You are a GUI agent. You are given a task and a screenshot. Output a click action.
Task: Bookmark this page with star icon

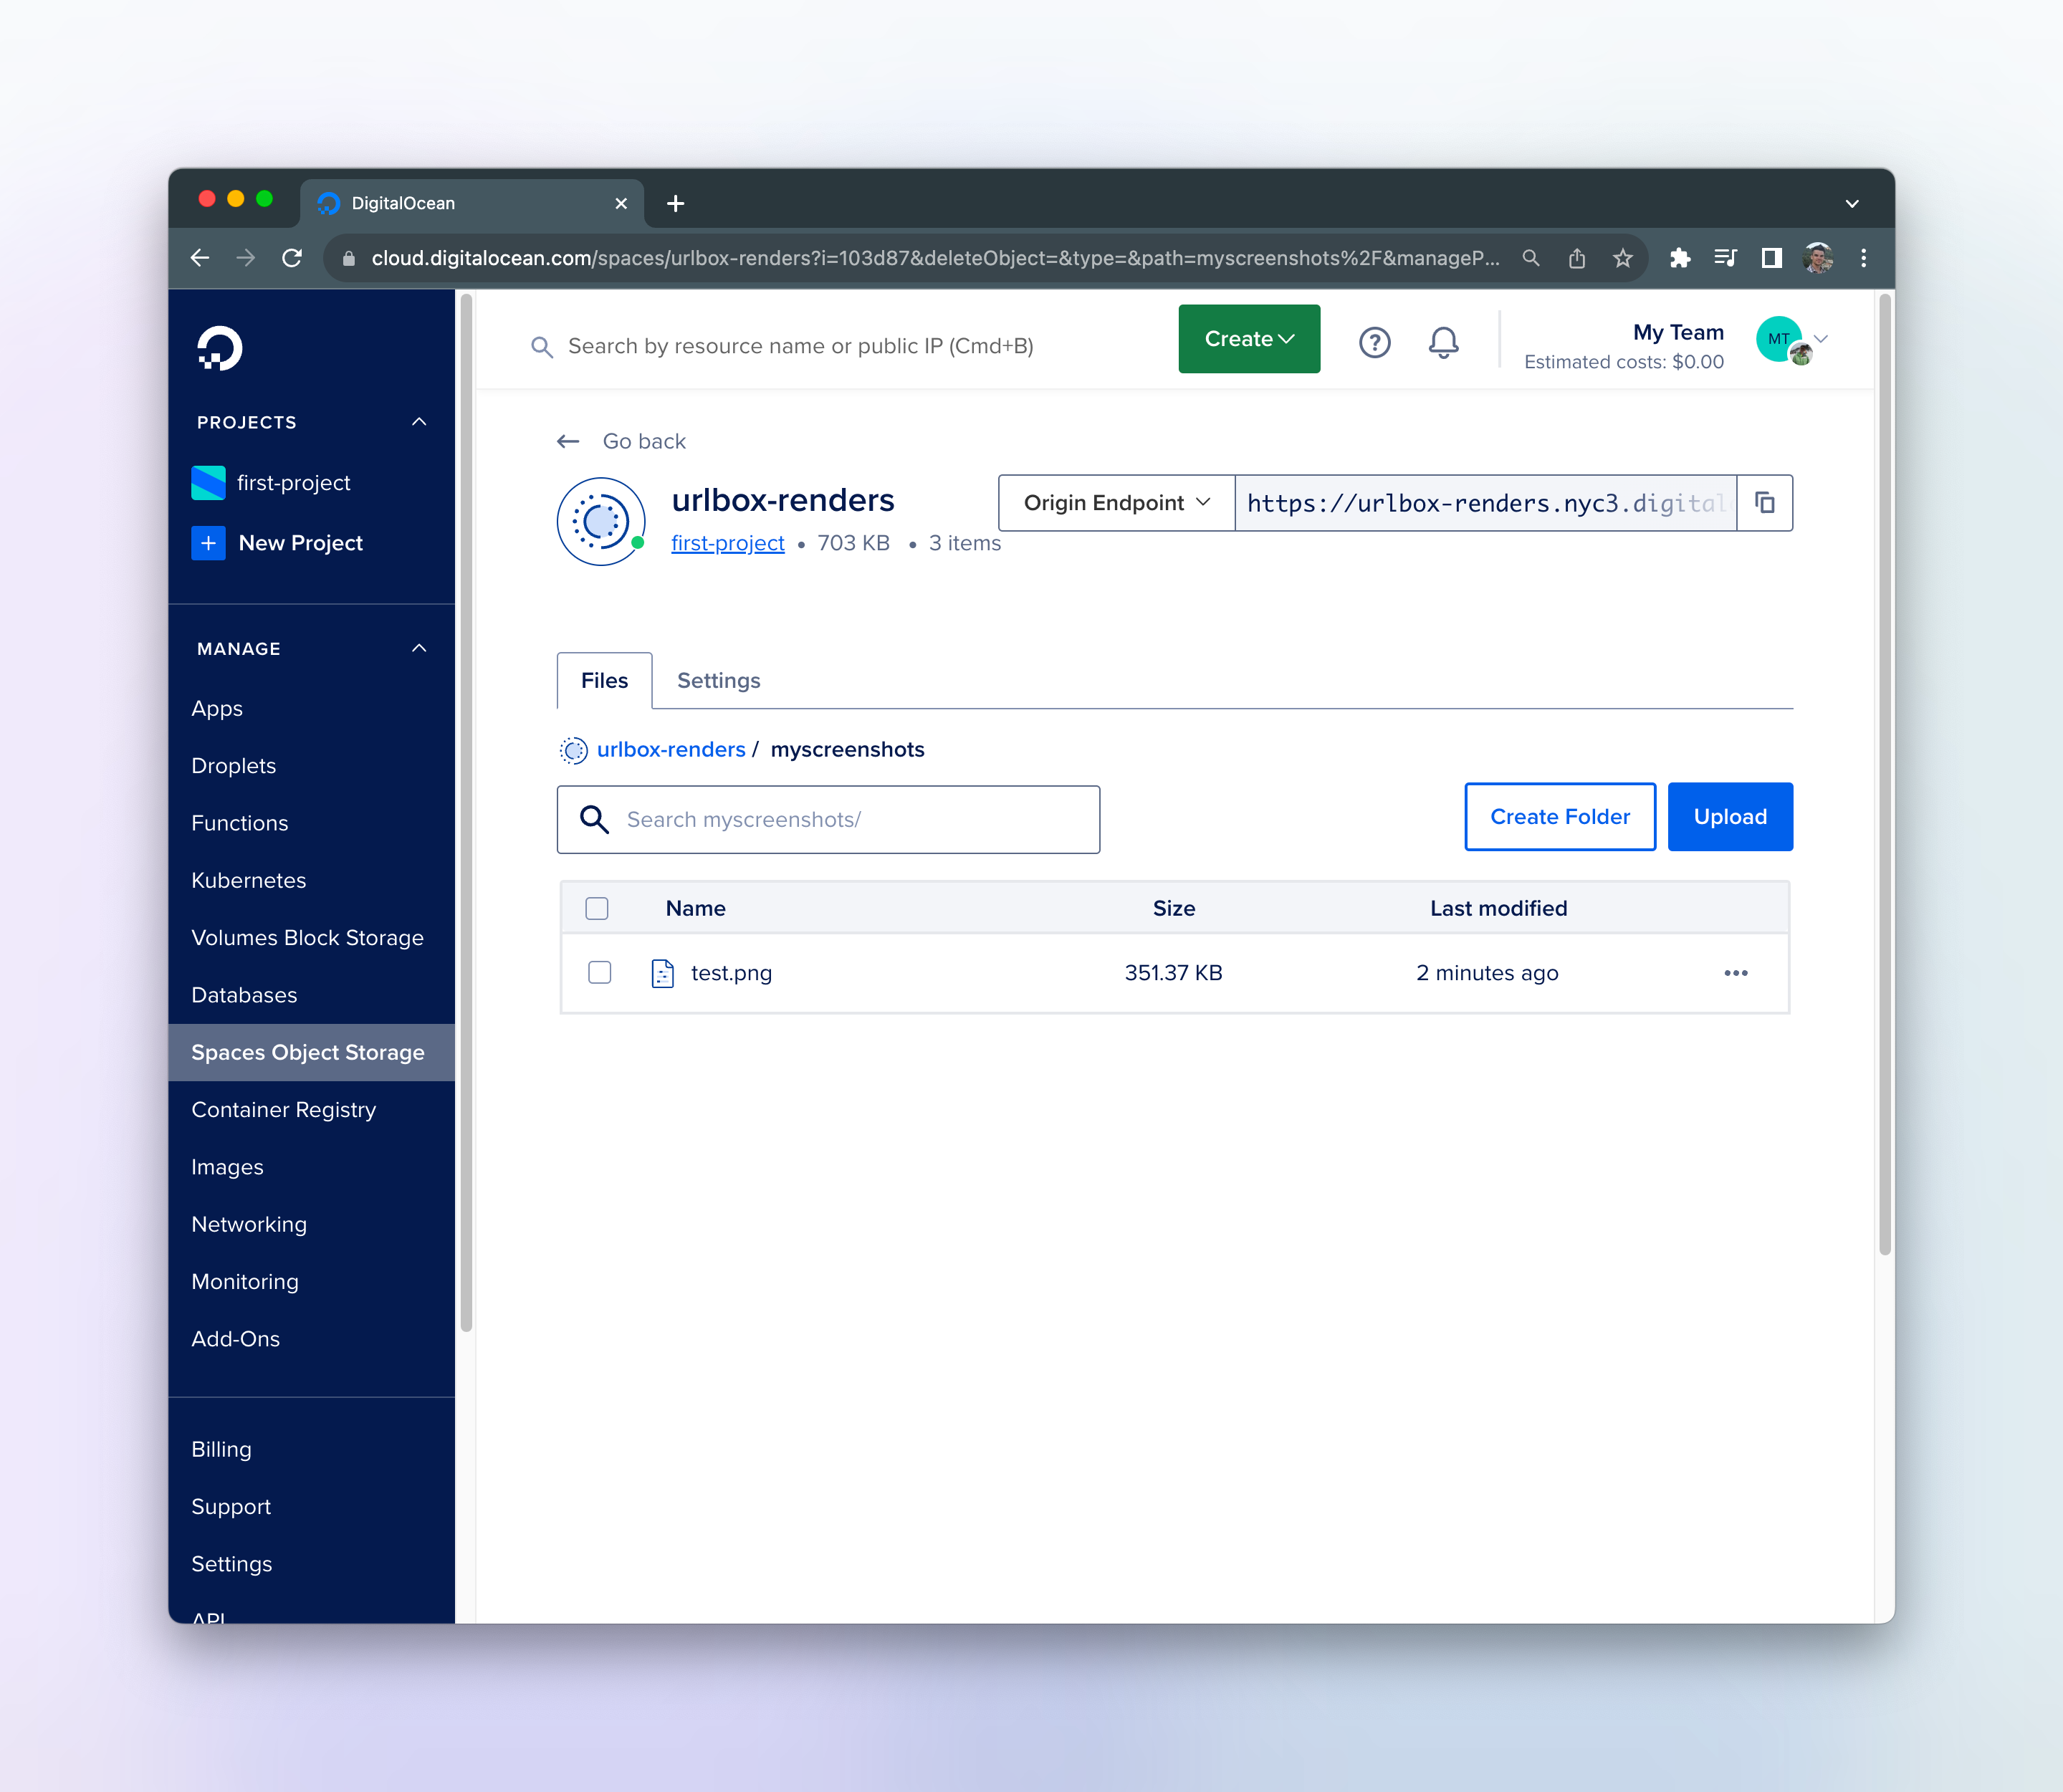click(1622, 258)
